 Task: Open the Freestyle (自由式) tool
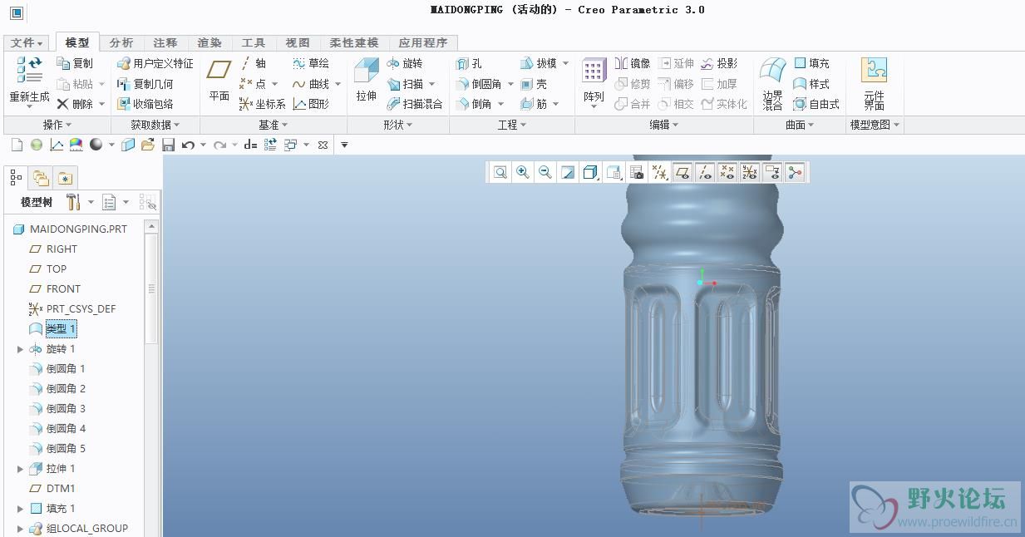(816, 104)
